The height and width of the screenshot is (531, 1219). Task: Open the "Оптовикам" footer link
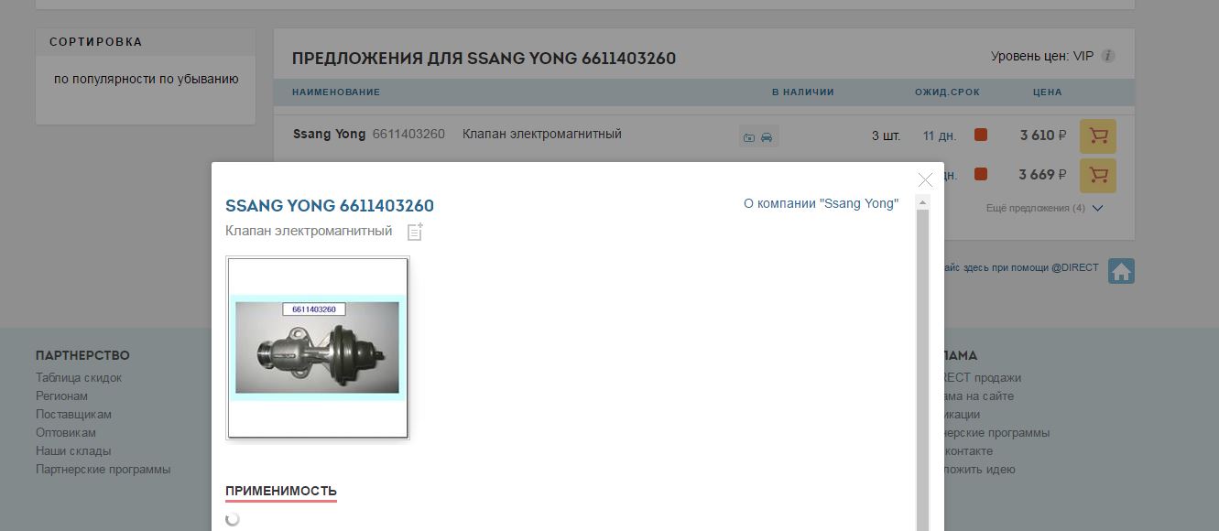(66, 432)
